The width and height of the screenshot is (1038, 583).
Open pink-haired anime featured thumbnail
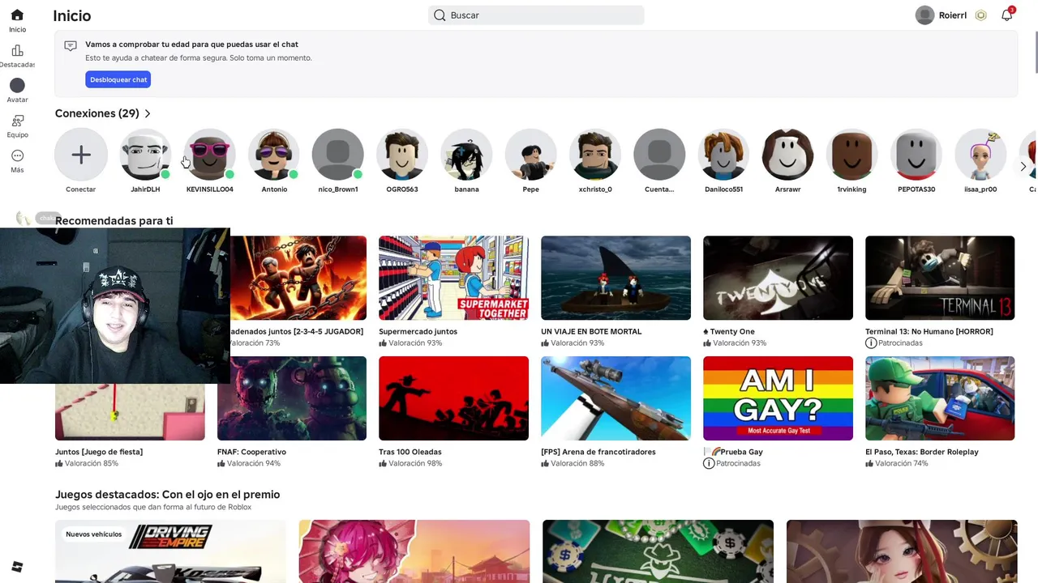coord(414,551)
